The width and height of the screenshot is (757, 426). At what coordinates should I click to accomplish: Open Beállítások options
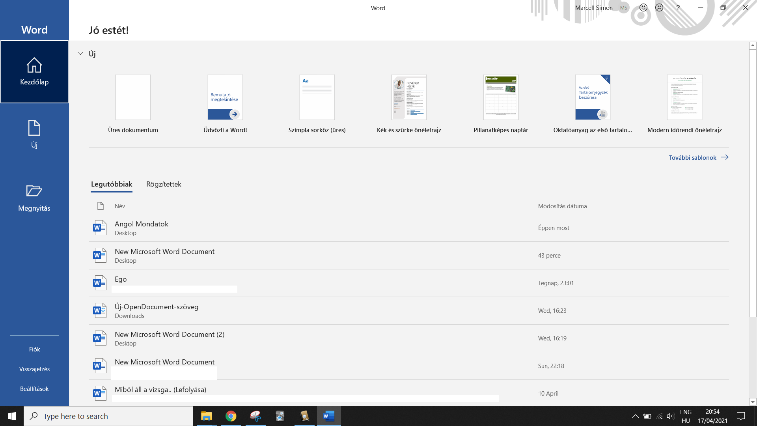(34, 389)
